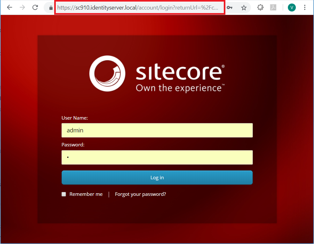
Task: Click the Remember me label text
Action: pyautogui.click(x=86, y=194)
